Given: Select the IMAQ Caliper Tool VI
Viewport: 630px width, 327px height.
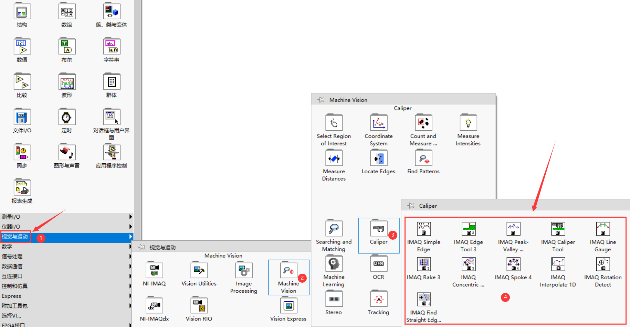Looking at the screenshot, I should pyautogui.click(x=558, y=229).
